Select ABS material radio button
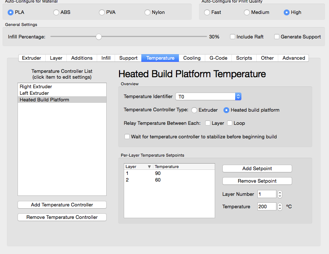Viewport: 329px width, 254px height. click(56, 12)
